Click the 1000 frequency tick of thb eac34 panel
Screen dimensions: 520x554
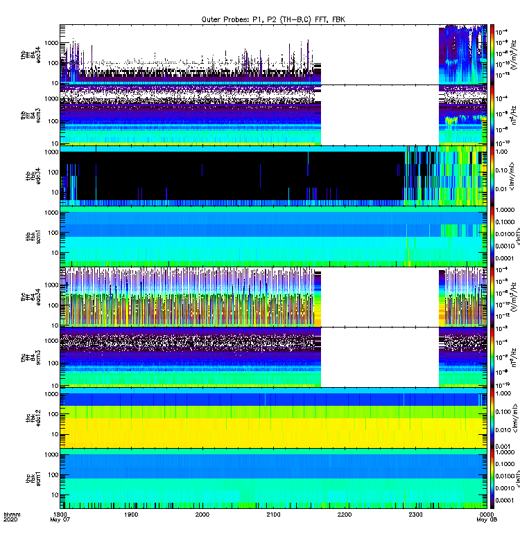click(x=51, y=43)
